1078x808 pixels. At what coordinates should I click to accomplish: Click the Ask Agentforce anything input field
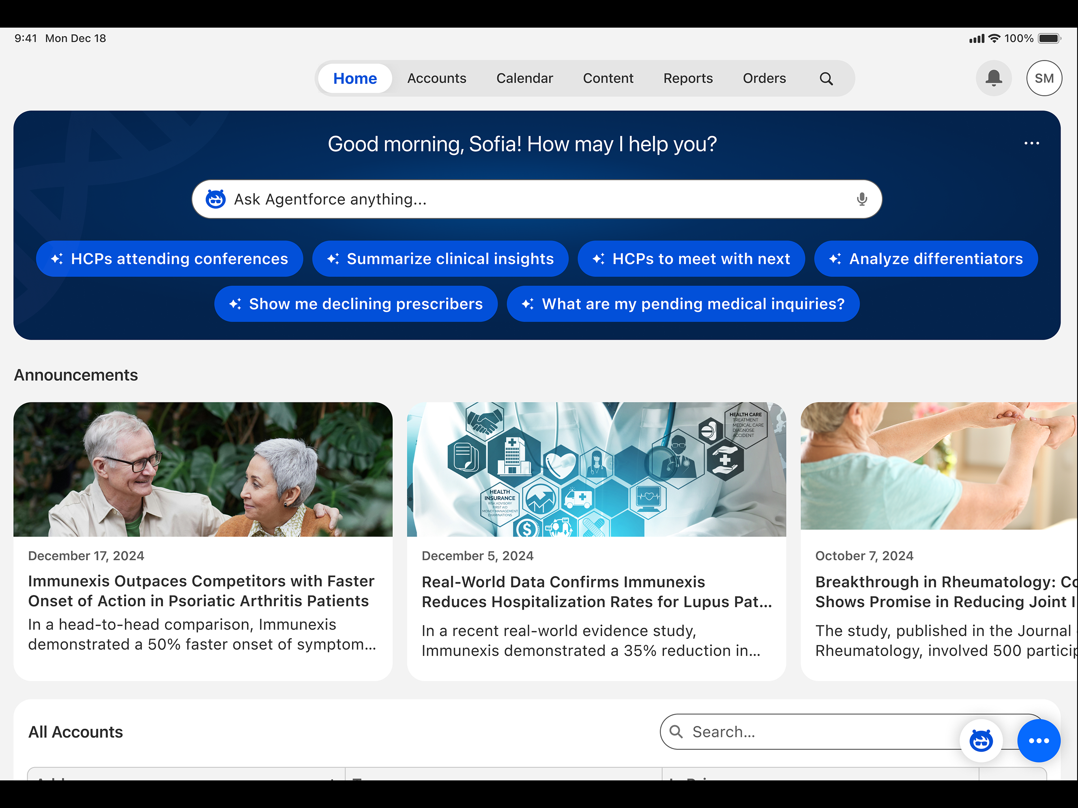[537, 199]
